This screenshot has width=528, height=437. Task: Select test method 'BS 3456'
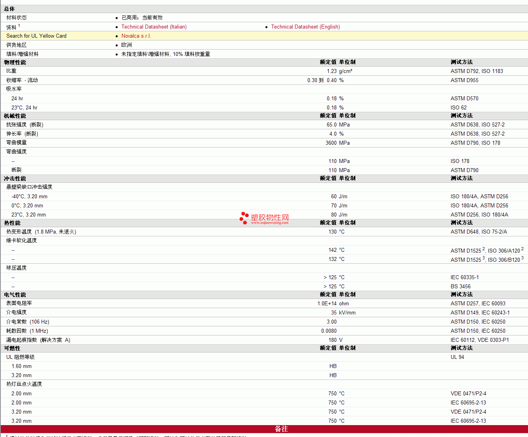coord(461,287)
